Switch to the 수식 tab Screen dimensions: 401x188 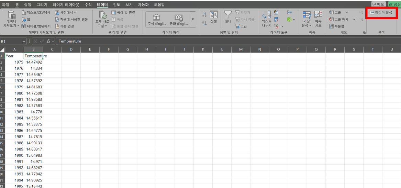[x=88, y=4]
